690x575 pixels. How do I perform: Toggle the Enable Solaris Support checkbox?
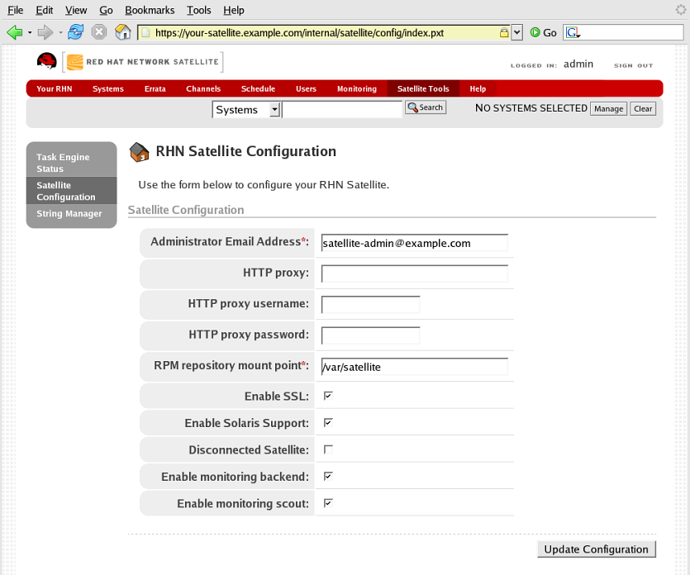click(328, 423)
